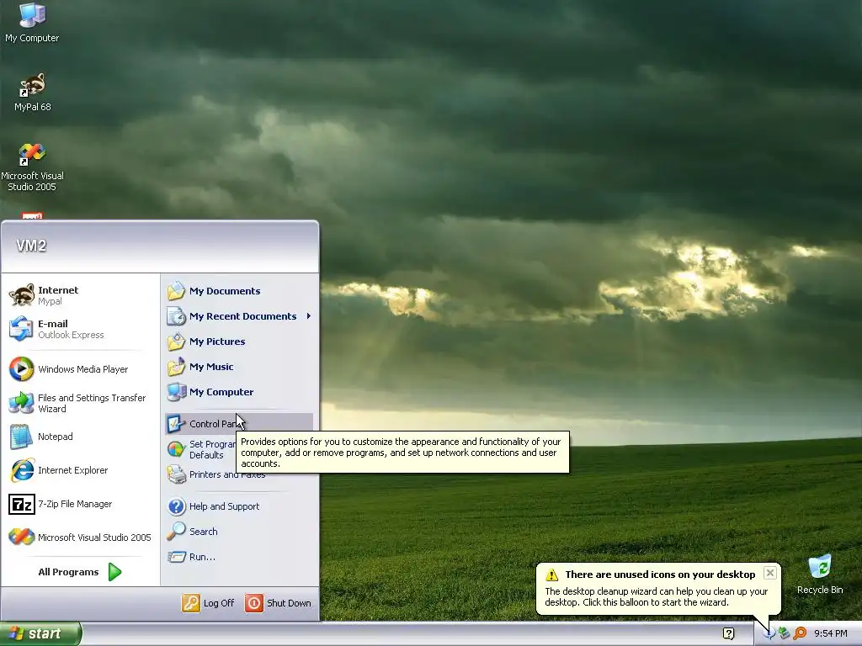862x646 pixels.
Task: Click Files and Settings Transfer Wizard icon
Action: pyautogui.click(x=21, y=403)
